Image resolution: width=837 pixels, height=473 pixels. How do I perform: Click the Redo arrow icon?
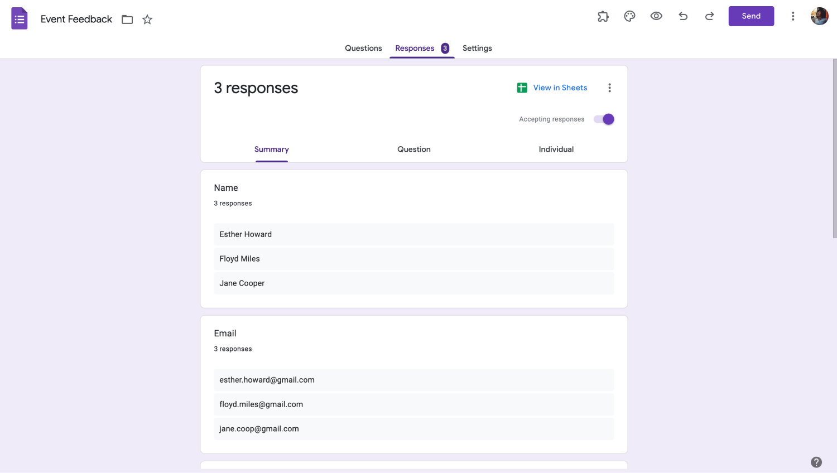click(709, 16)
